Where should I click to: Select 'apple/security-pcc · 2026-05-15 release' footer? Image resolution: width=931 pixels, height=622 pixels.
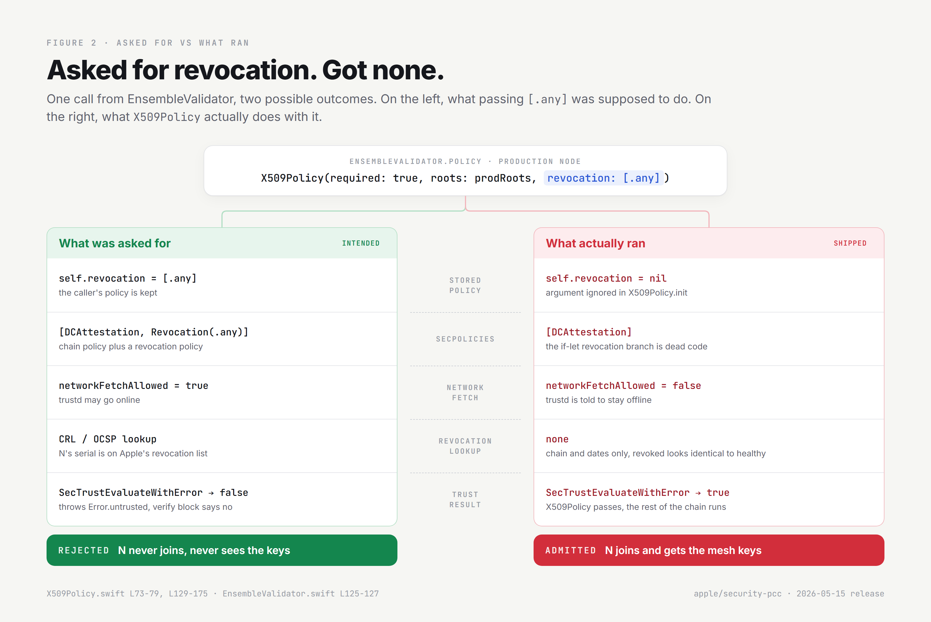(789, 594)
